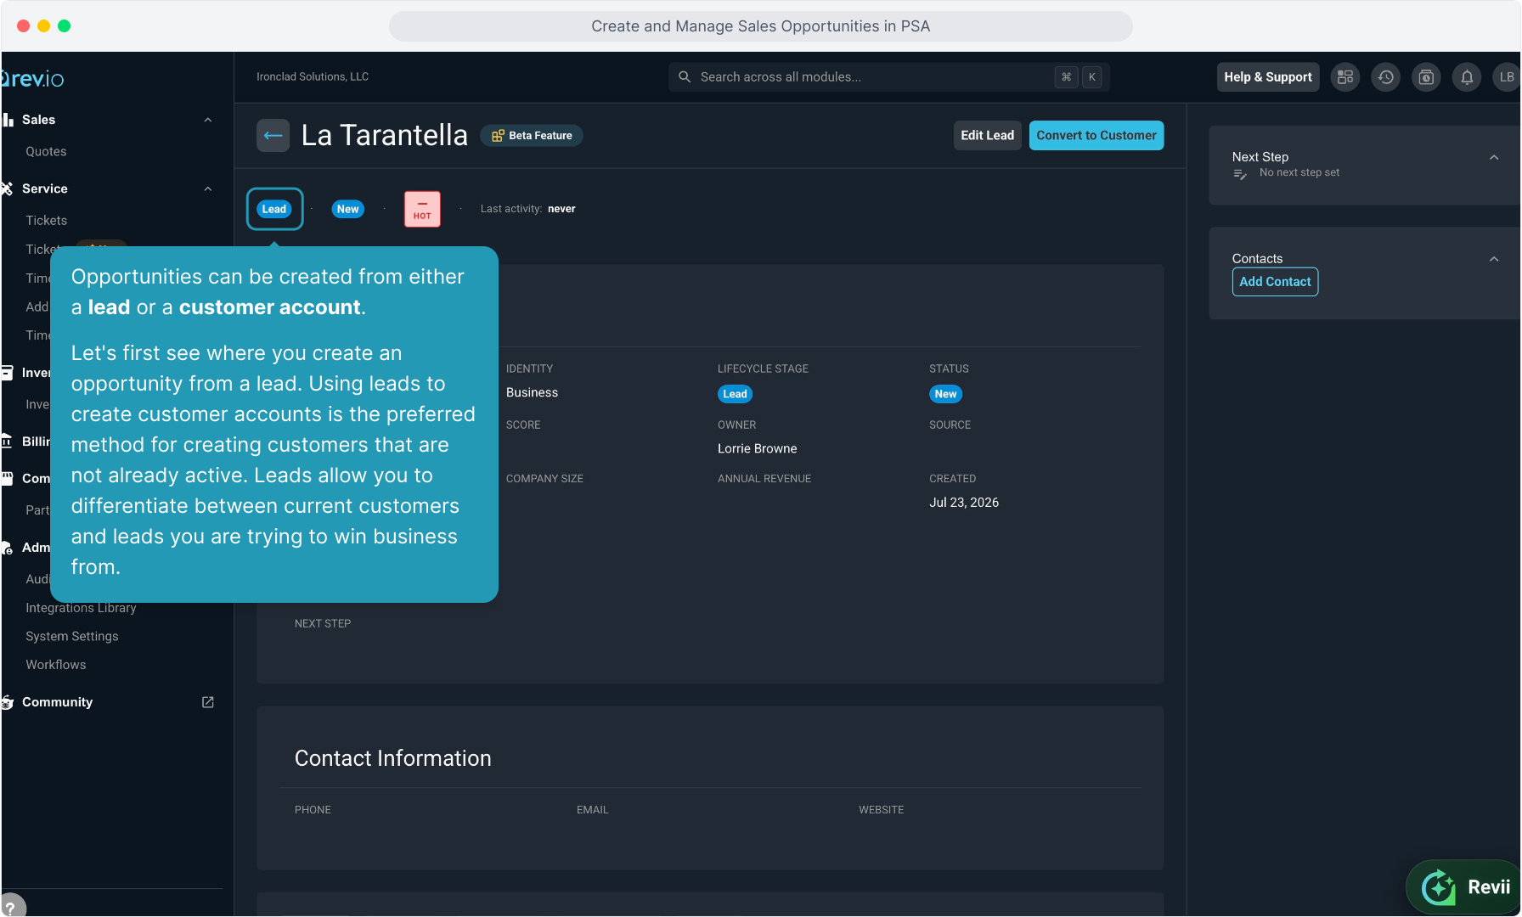The image size is (1522, 917).
Task: Collapse the Sales sidebar section
Action: (208, 120)
